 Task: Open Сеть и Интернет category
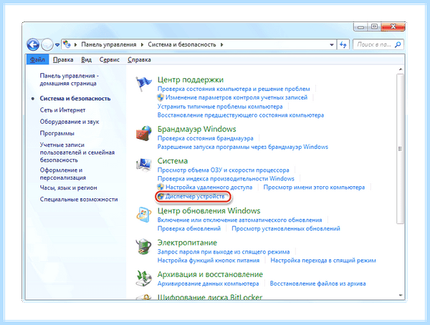[x=62, y=110]
